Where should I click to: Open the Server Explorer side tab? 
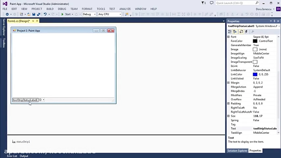4,27
